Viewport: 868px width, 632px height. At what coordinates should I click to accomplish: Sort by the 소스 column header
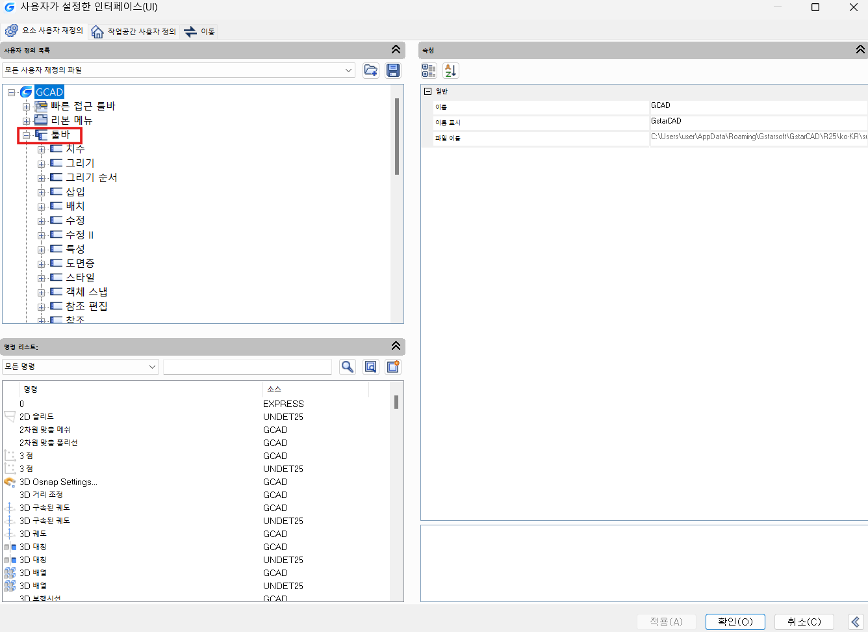point(316,389)
